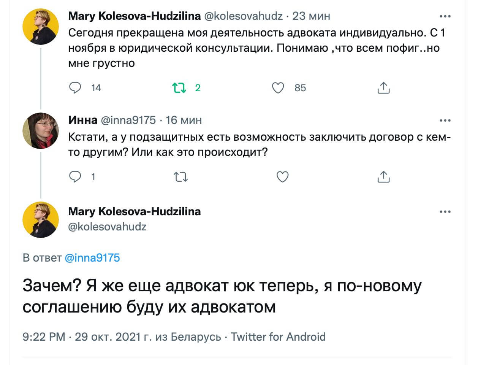Reply to Инна's tweet
This screenshot has height=365, width=478.
[75, 177]
